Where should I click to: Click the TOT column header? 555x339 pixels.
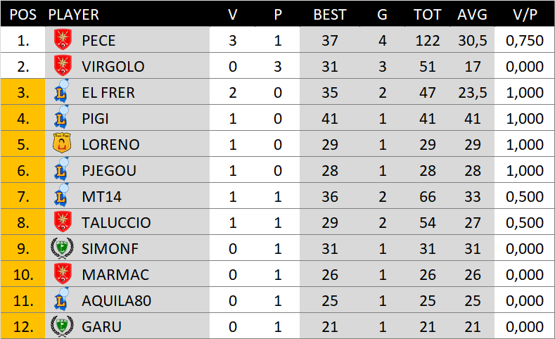[427, 14]
